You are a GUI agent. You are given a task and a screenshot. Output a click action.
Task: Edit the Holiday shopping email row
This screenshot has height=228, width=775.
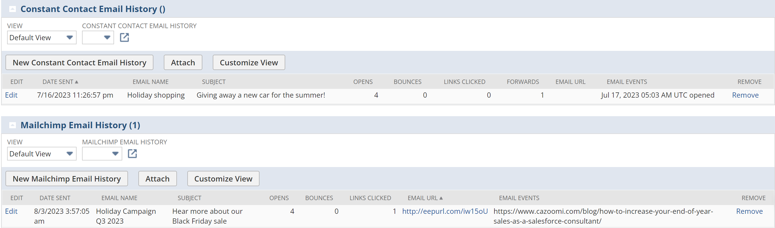click(11, 95)
